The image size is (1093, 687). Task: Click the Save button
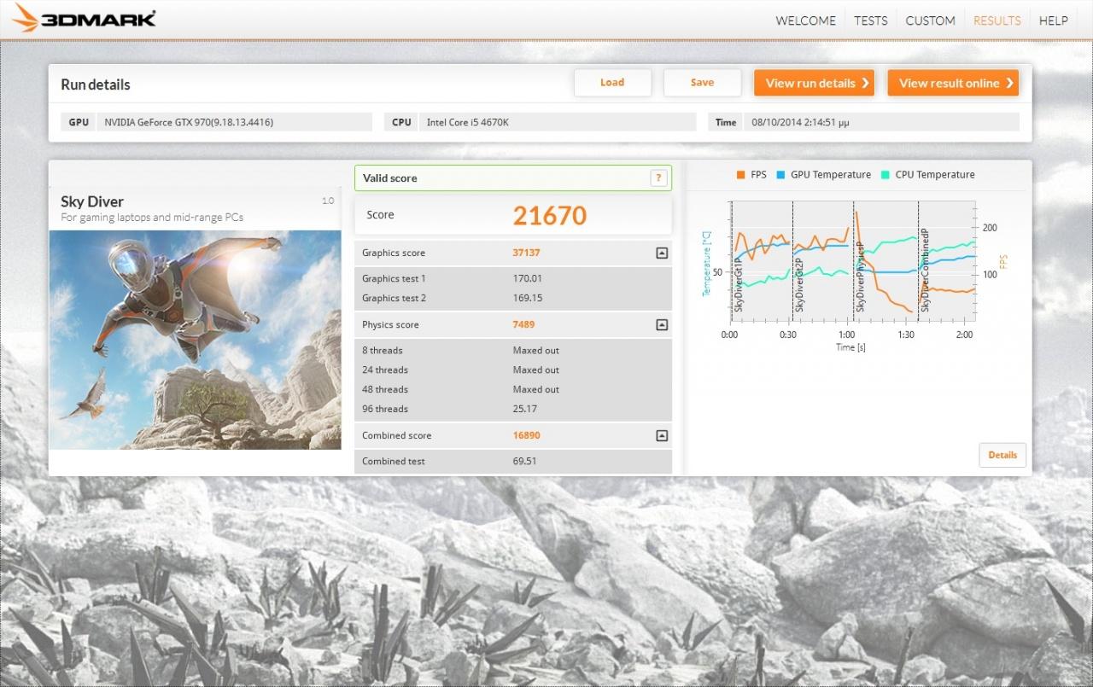(x=702, y=83)
